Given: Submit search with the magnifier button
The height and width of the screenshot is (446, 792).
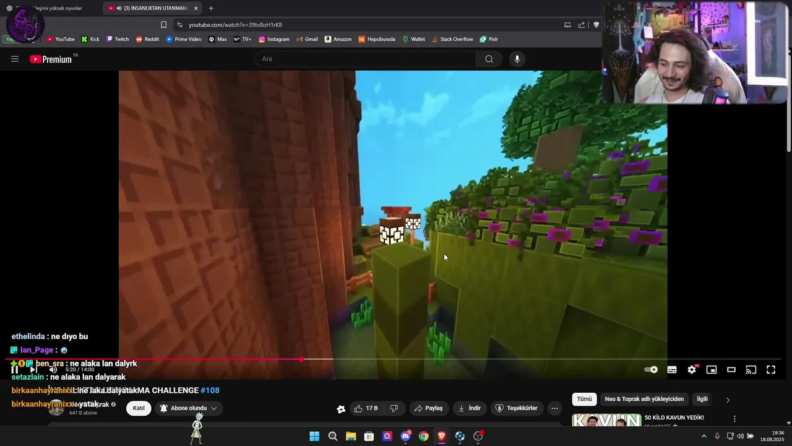Looking at the screenshot, I should [x=489, y=59].
